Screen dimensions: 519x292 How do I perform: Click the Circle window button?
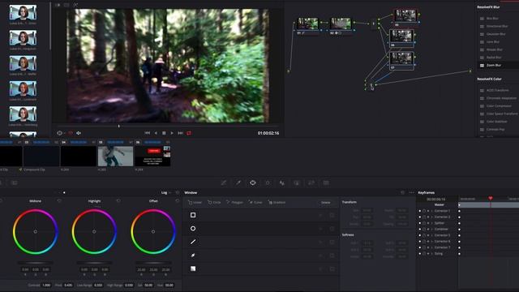[214, 202]
